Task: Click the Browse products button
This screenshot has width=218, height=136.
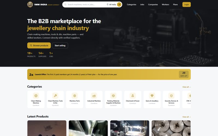Action: 39,45
